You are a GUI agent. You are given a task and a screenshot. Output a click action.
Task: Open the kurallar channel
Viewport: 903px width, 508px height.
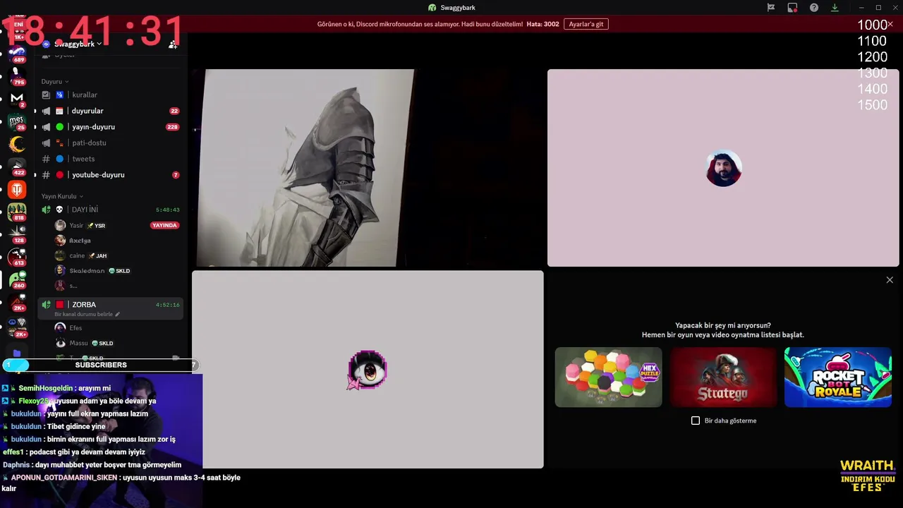111,95
